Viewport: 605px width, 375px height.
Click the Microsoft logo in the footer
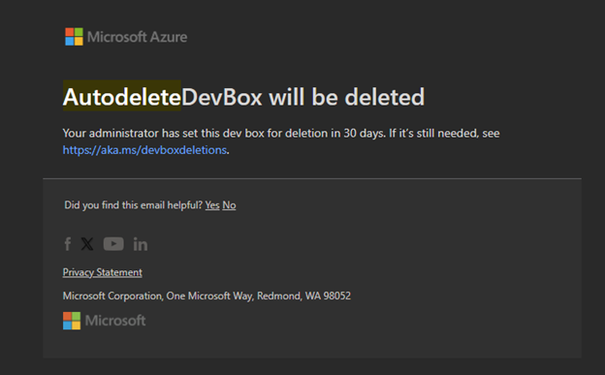(x=104, y=320)
